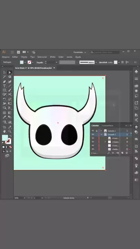Set the None paint mode in toolbox
The image size is (140, 249).
pyautogui.click(x=10, y=147)
